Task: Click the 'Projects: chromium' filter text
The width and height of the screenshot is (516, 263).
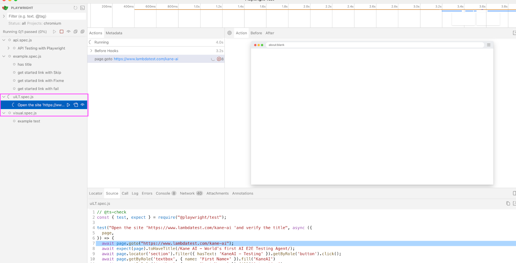Action: coord(44,23)
